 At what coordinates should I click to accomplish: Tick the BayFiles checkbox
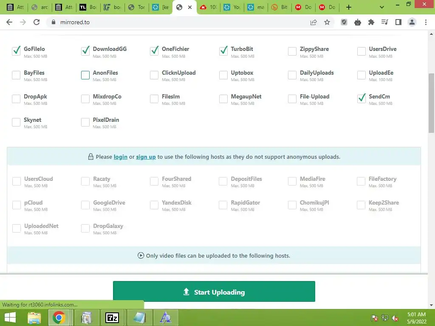click(16, 75)
